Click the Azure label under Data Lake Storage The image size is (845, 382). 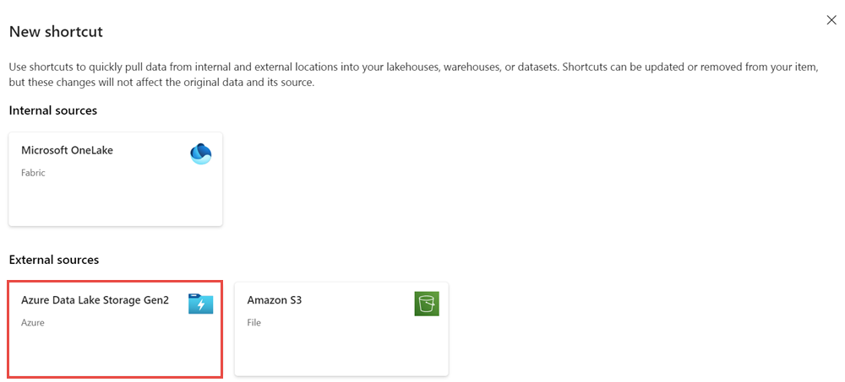(33, 323)
